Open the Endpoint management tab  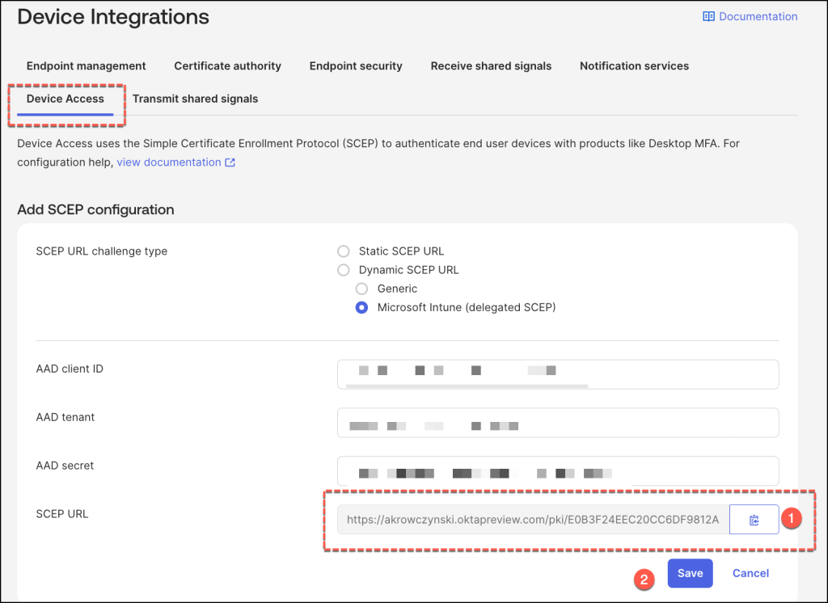(x=86, y=66)
